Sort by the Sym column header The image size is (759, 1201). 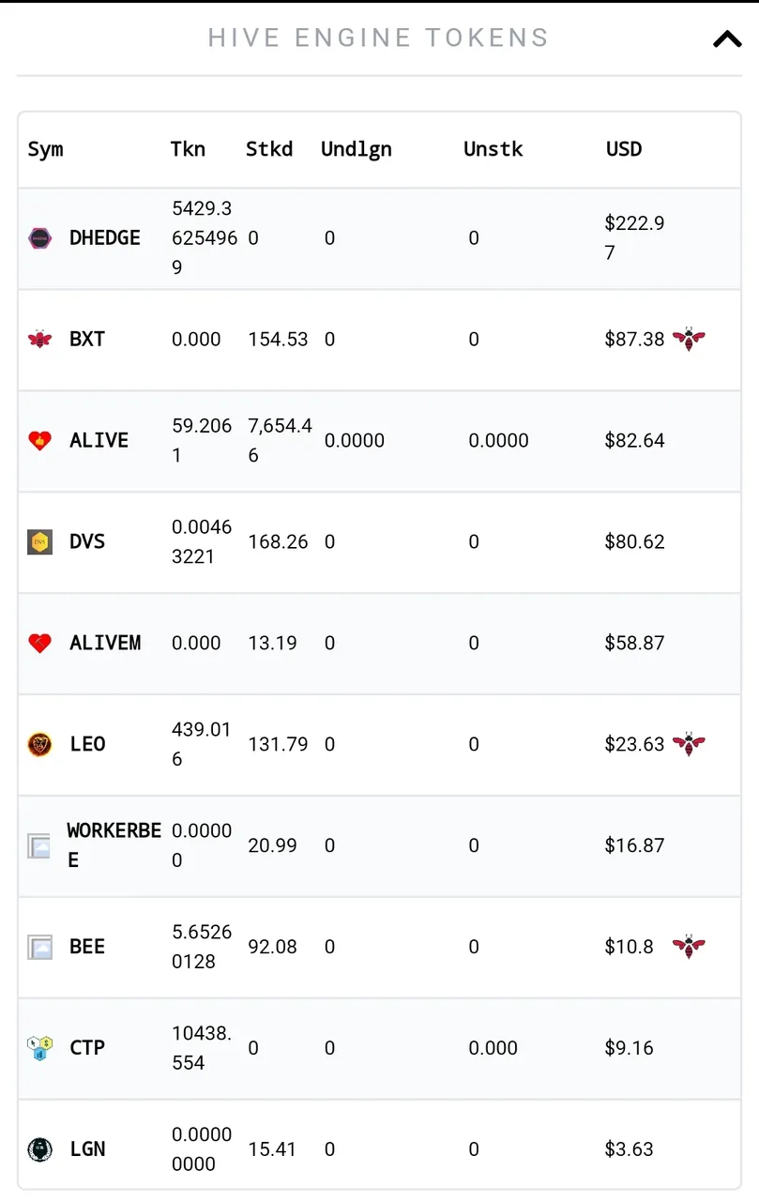pos(46,149)
